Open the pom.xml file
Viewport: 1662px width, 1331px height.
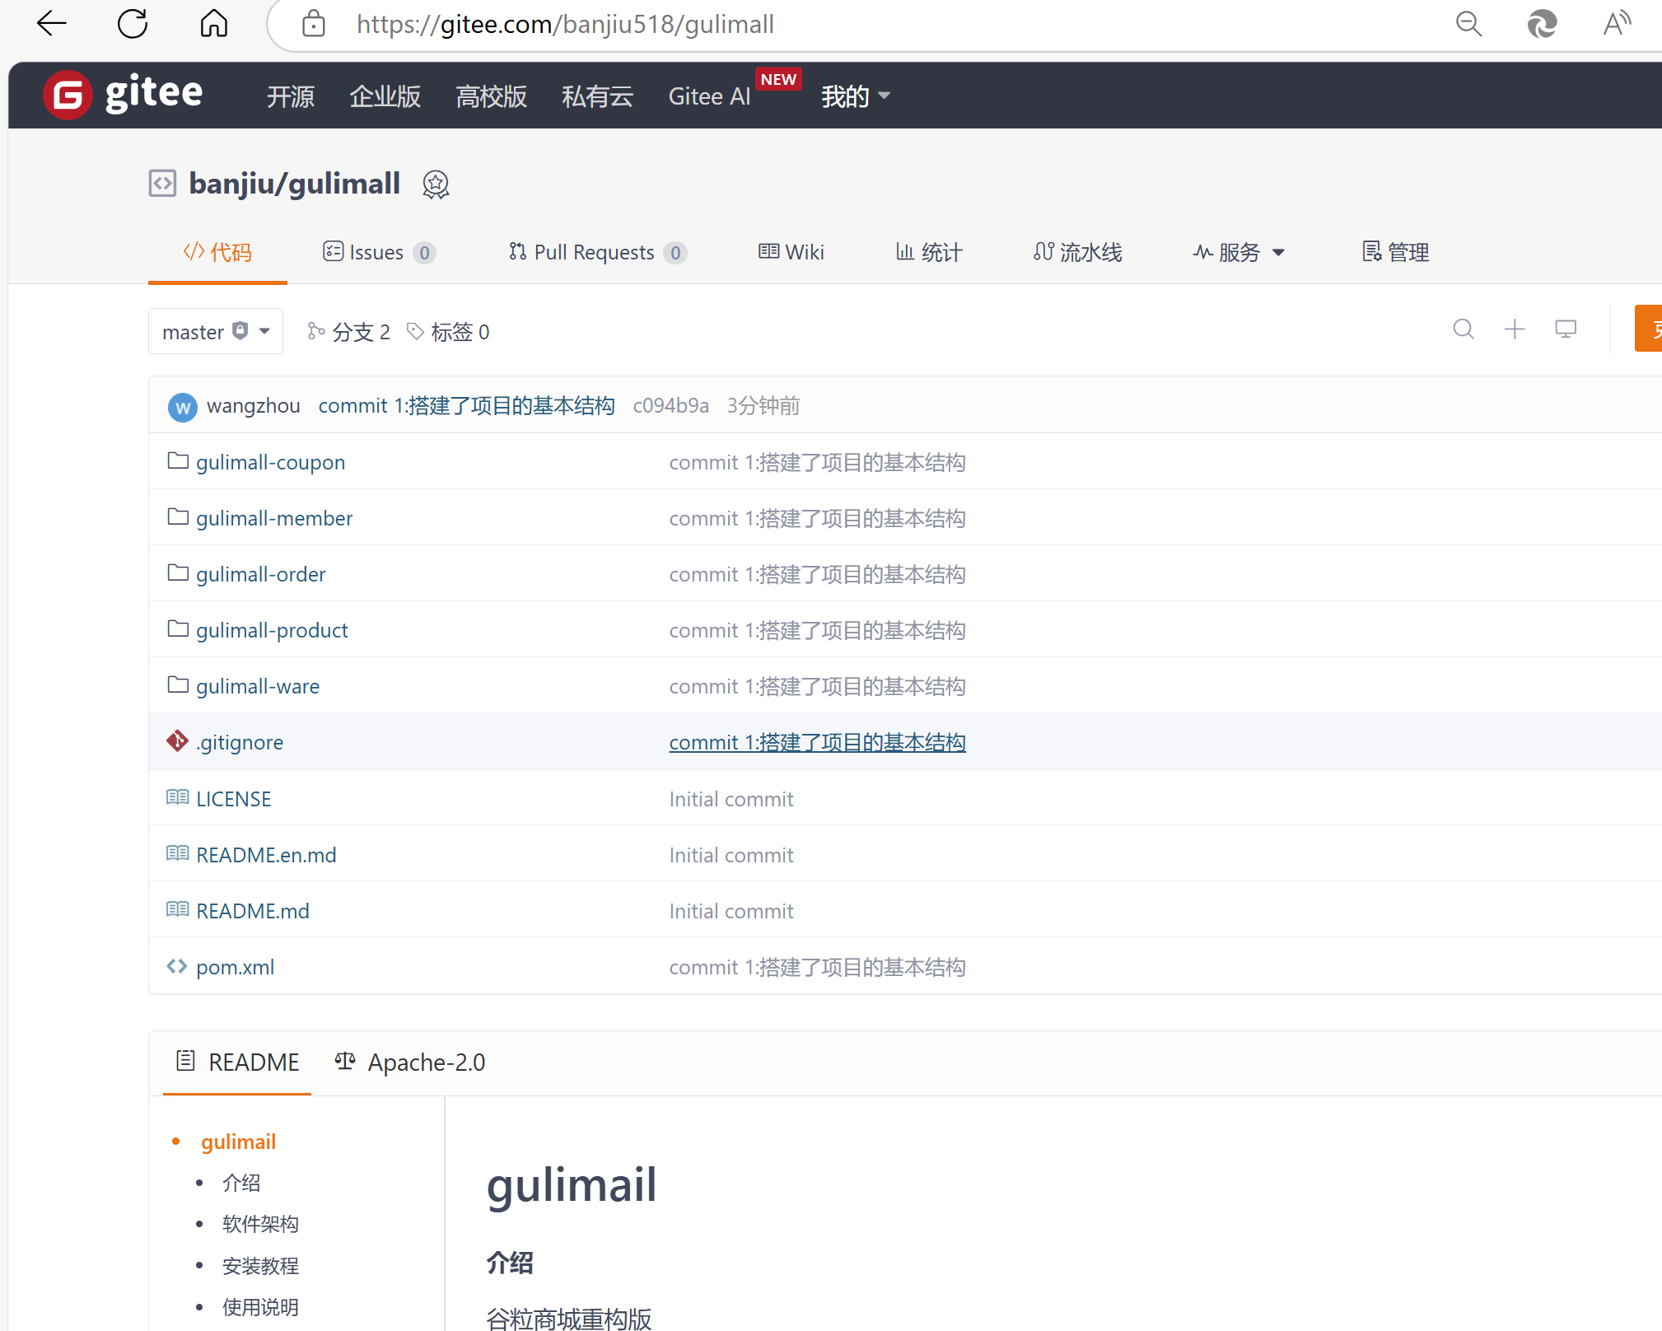pyautogui.click(x=235, y=967)
